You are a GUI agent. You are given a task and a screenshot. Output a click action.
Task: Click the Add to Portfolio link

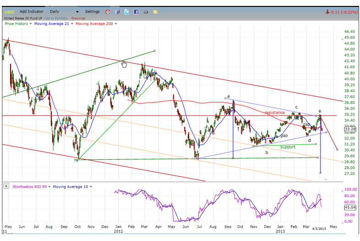coord(56,18)
